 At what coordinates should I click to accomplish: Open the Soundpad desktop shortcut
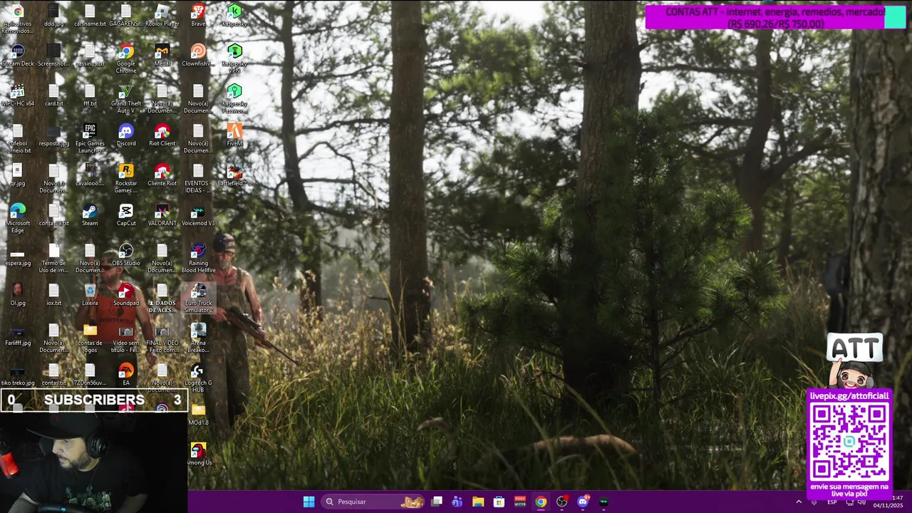pyautogui.click(x=126, y=295)
